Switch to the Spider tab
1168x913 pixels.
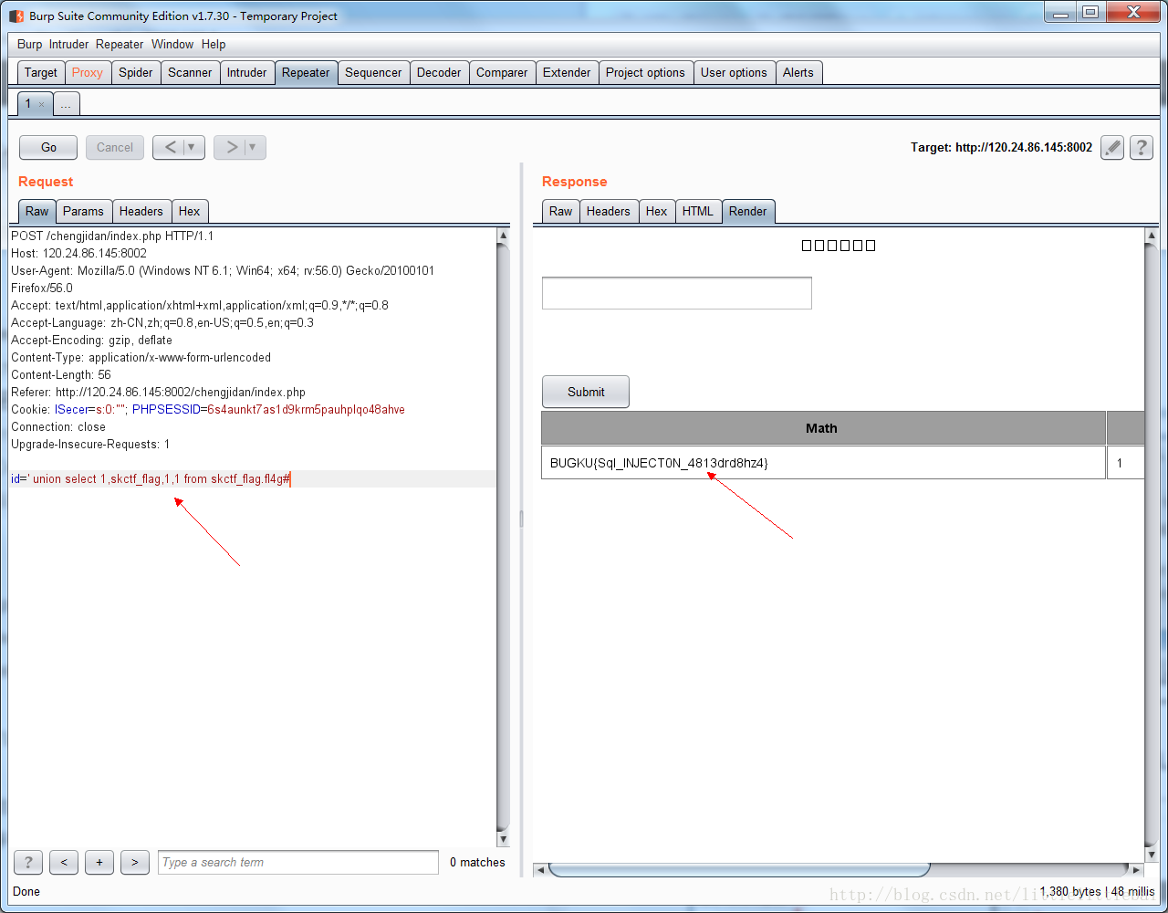pyautogui.click(x=136, y=73)
